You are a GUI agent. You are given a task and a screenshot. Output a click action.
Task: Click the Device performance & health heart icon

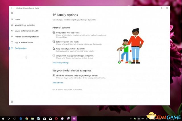(x=12, y=31)
